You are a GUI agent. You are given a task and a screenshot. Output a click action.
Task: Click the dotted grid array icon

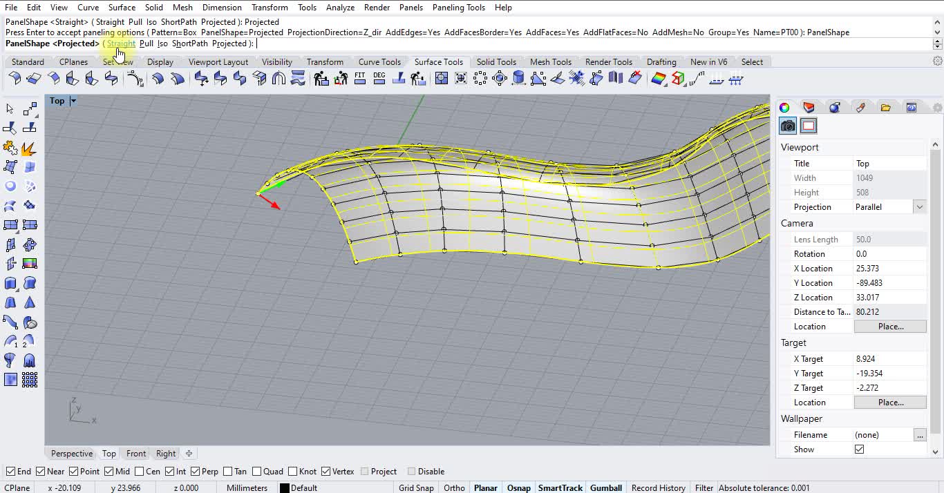pyautogui.click(x=29, y=380)
